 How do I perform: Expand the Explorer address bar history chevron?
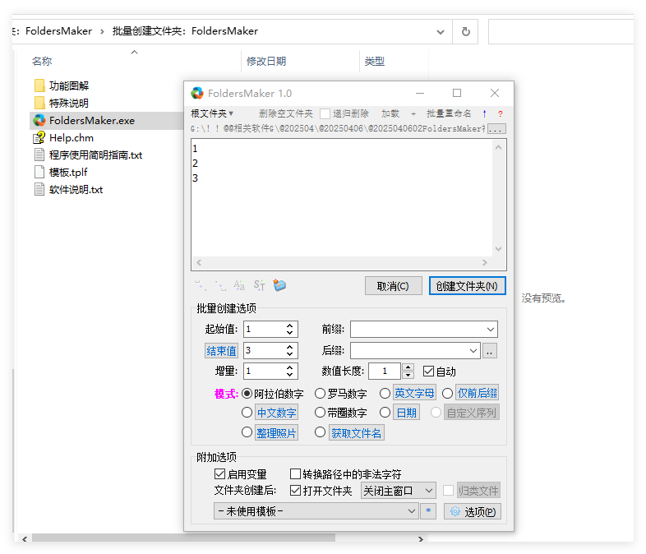click(441, 32)
